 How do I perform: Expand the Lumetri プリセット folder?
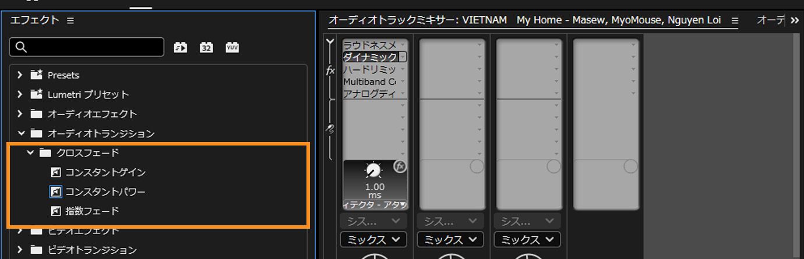click(20, 94)
